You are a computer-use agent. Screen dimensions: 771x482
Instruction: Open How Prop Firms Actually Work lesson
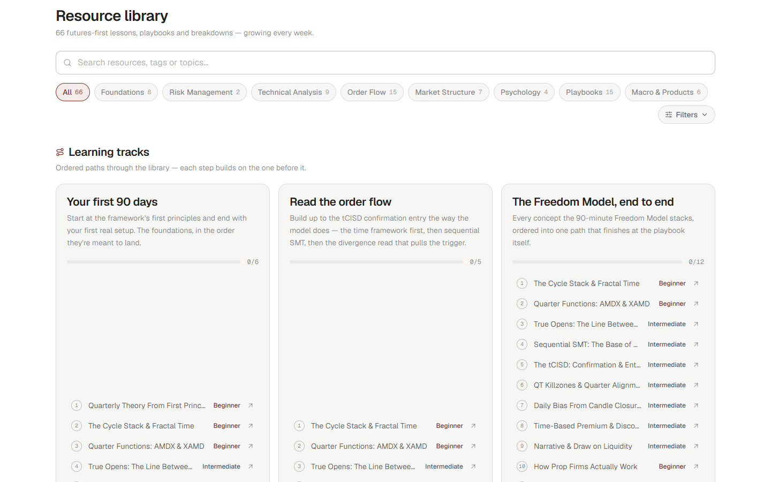point(608,466)
